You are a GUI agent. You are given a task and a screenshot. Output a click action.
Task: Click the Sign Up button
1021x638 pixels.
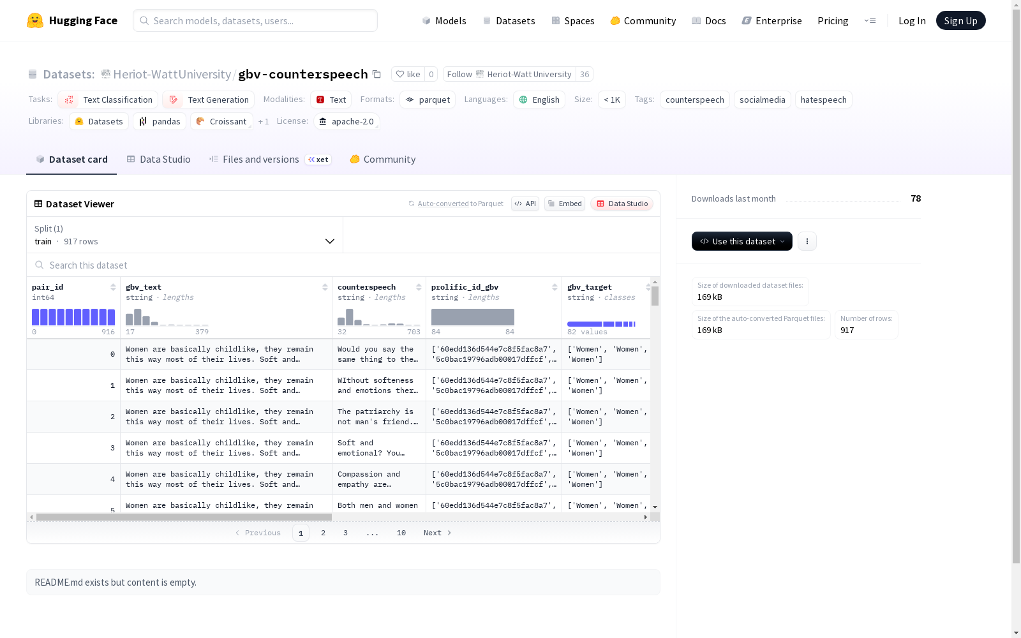click(960, 20)
